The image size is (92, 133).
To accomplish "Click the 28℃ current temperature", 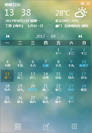I will (x=63, y=13).
